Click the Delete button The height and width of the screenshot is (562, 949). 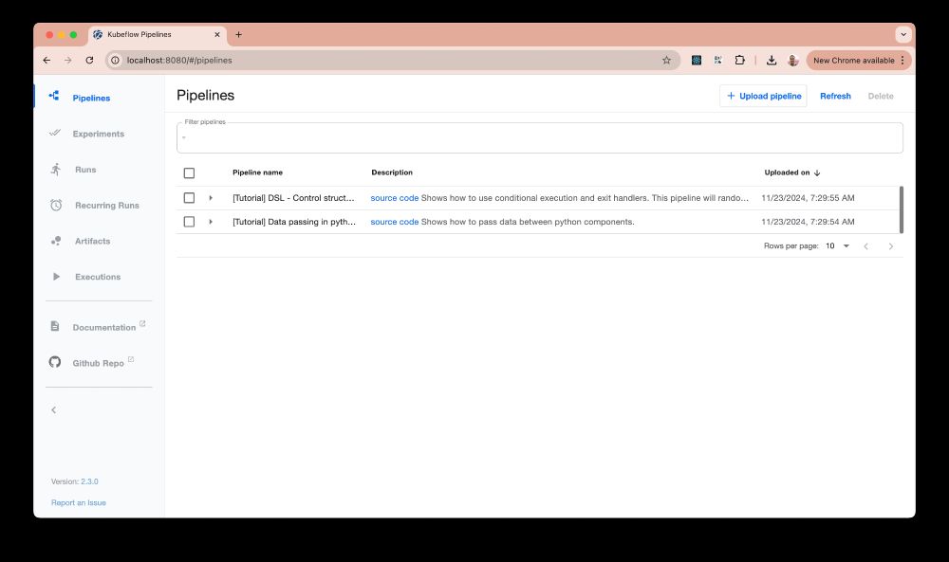pos(881,96)
